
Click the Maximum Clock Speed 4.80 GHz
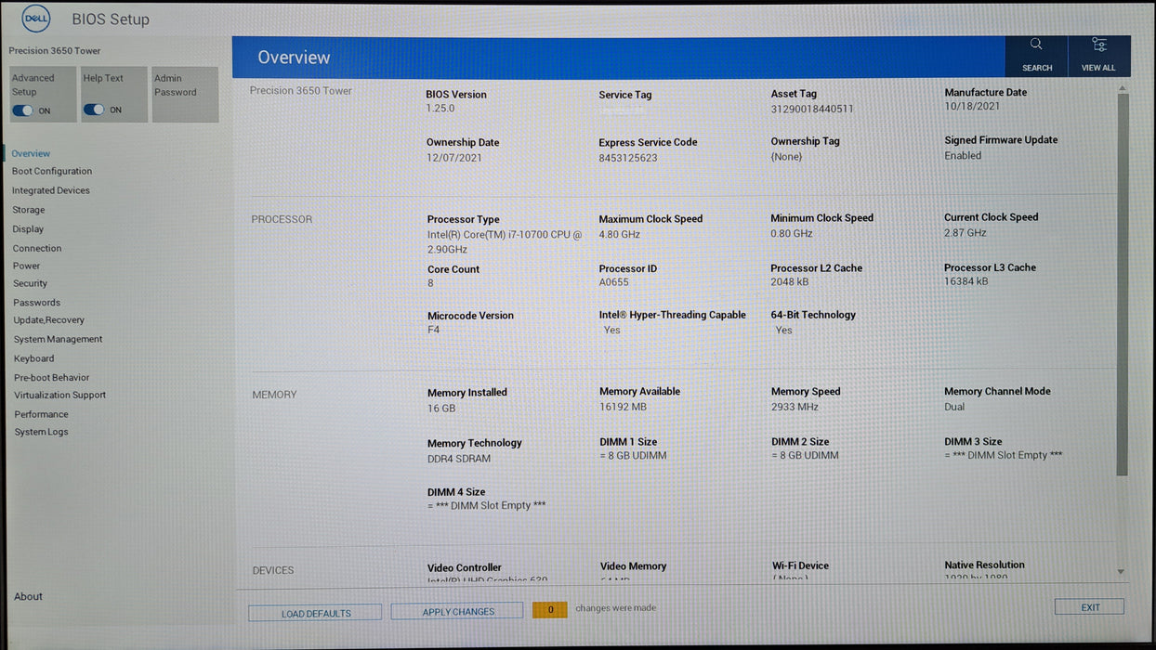tap(620, 234)
